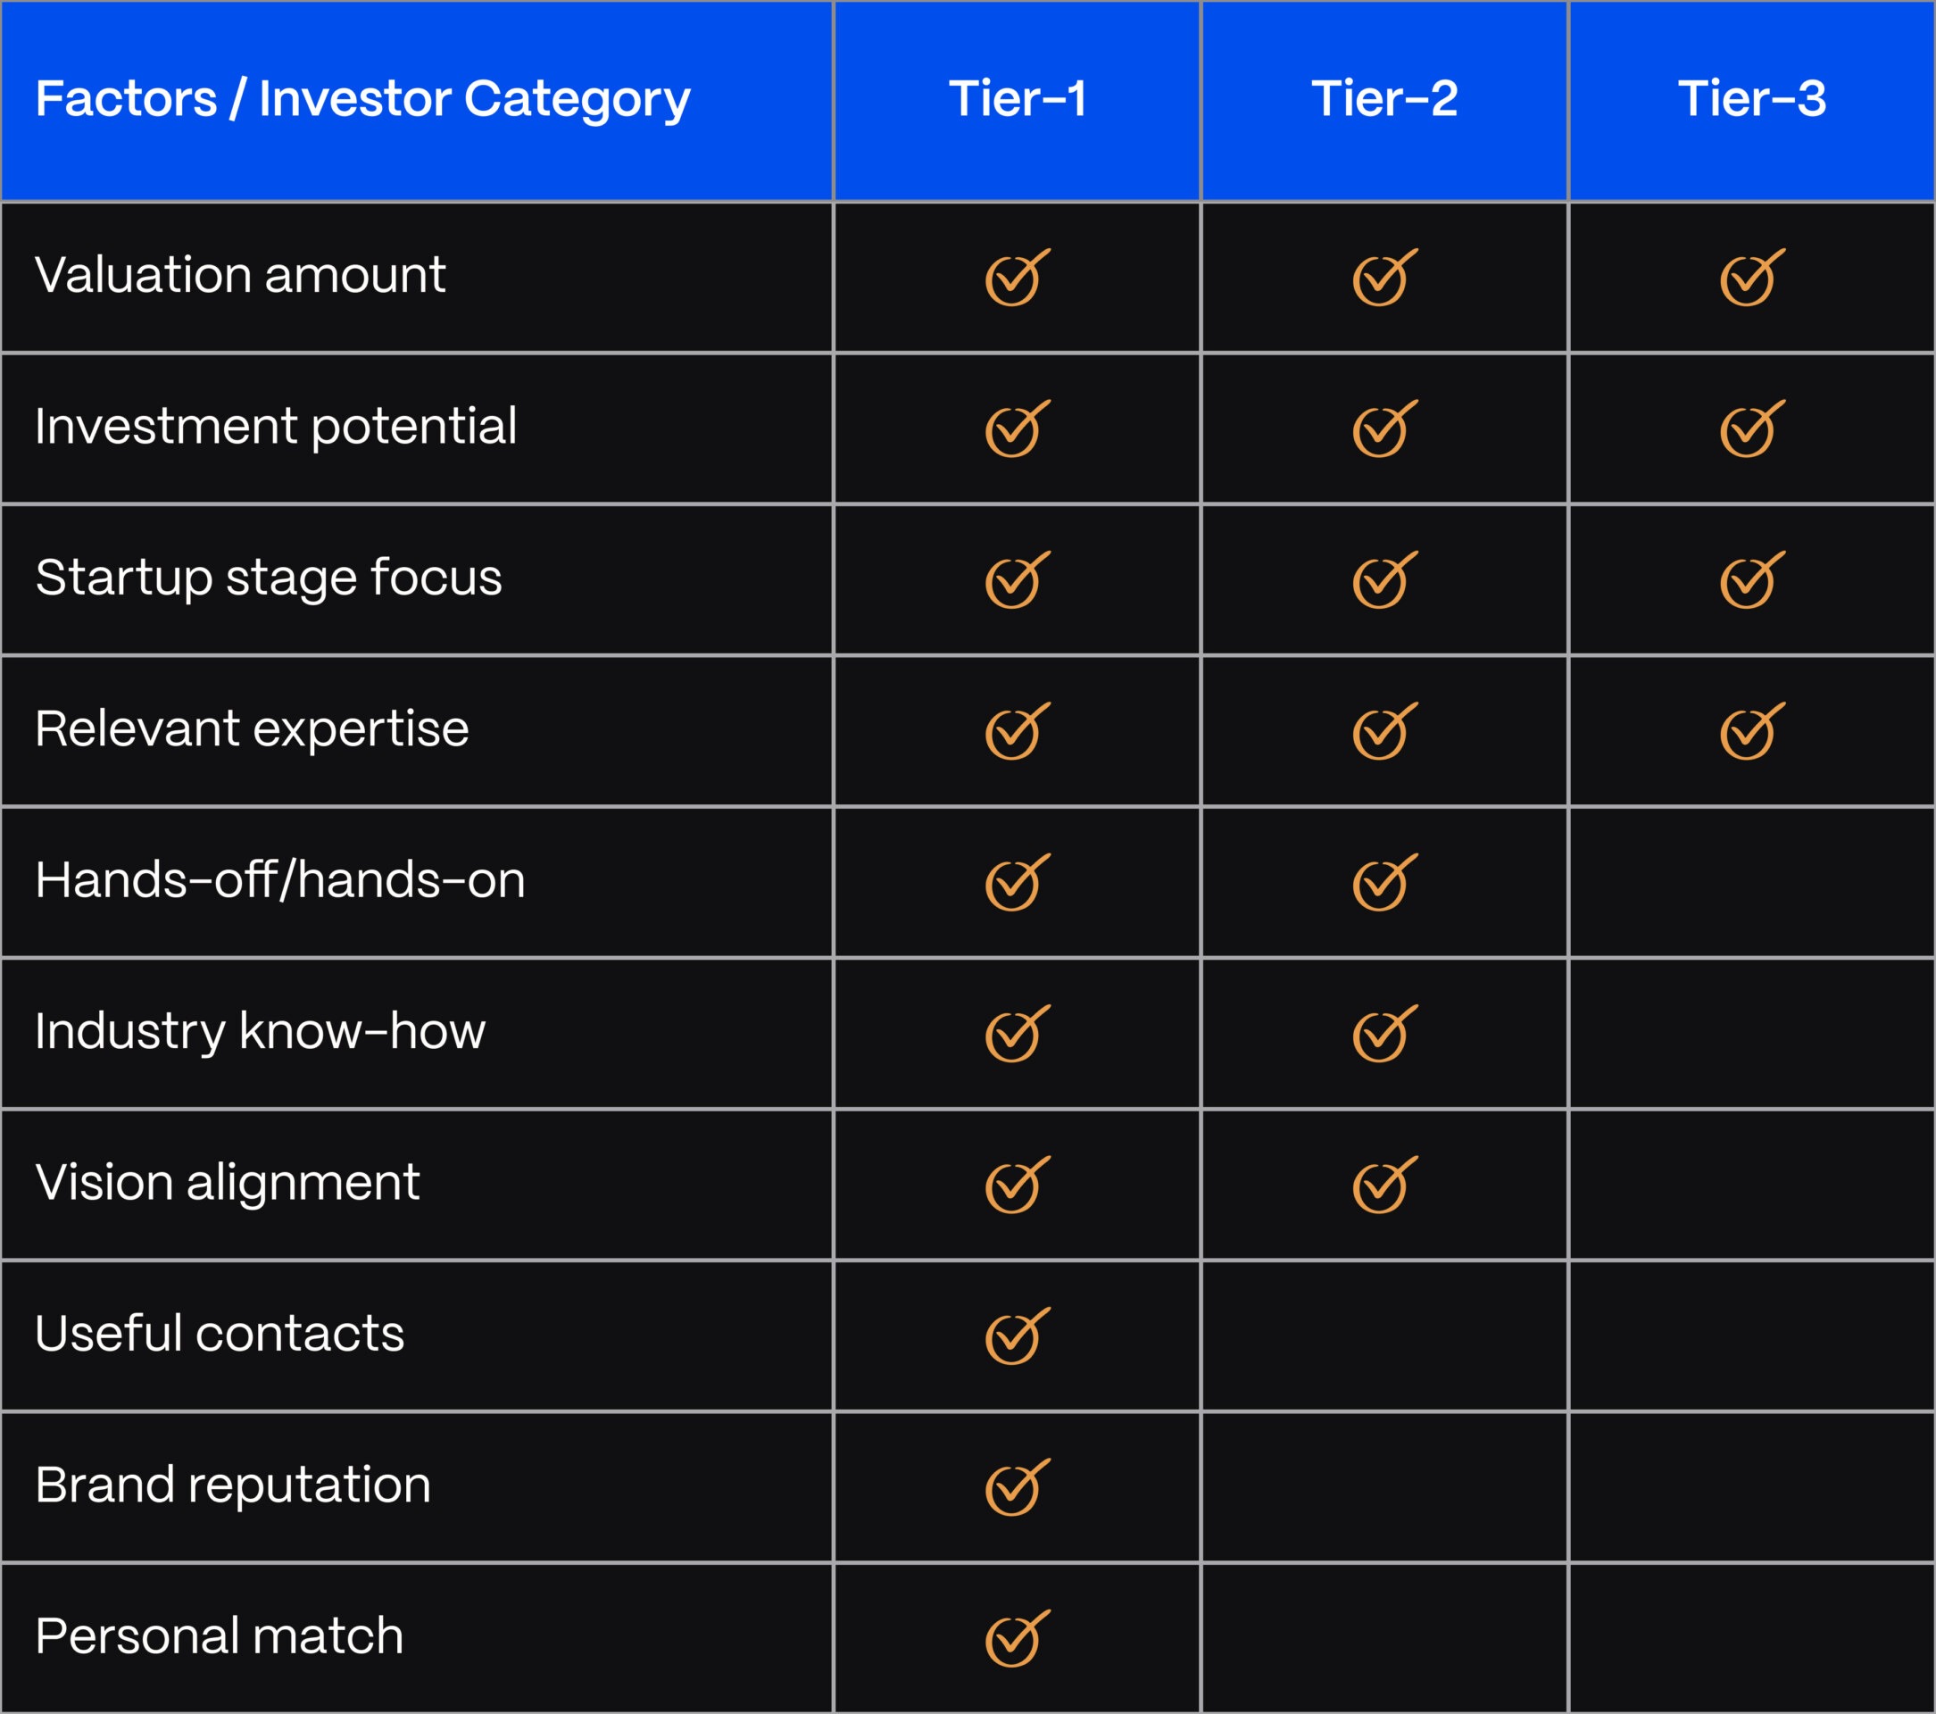Image resolution: width=1936 pixels, height=1714 pixels.
Task: Select Tier-2 checkmark for Industry know-how
Action: point(1384,1034)
